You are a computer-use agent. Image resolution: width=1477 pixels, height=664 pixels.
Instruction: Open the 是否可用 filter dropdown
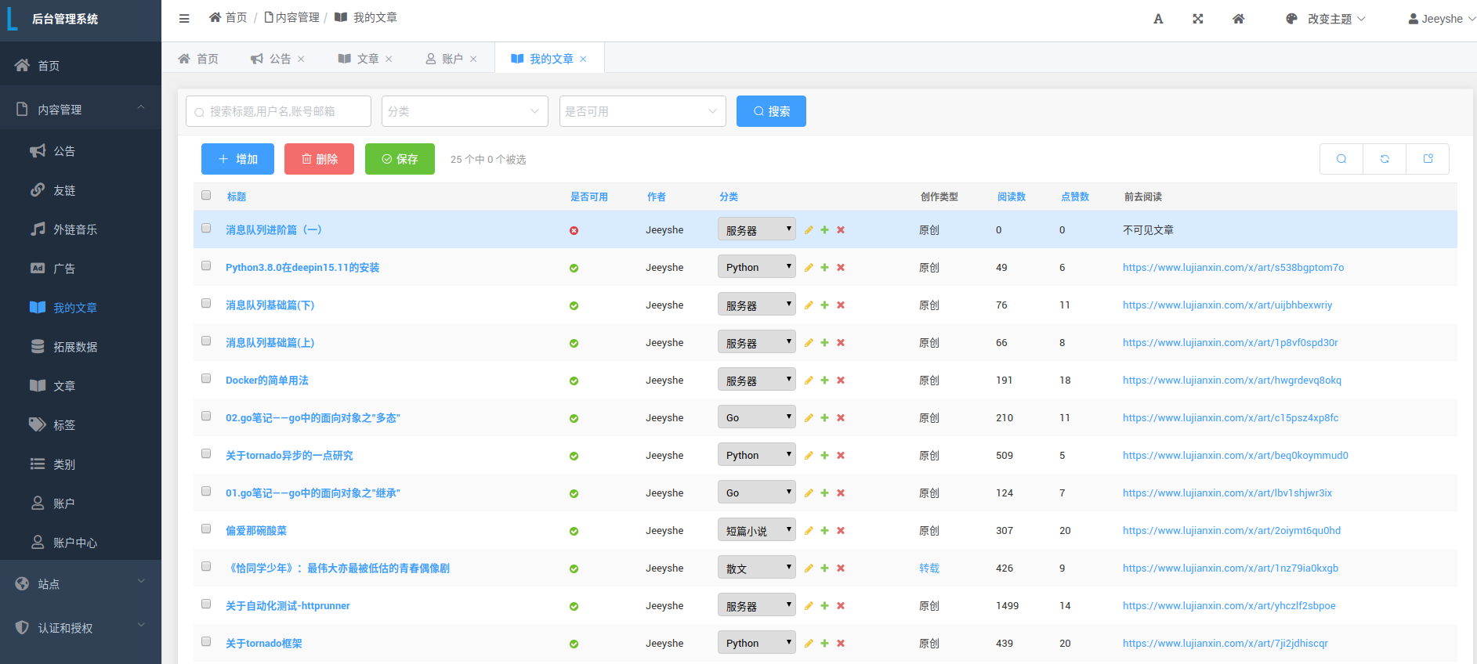(x=643, y=111)
